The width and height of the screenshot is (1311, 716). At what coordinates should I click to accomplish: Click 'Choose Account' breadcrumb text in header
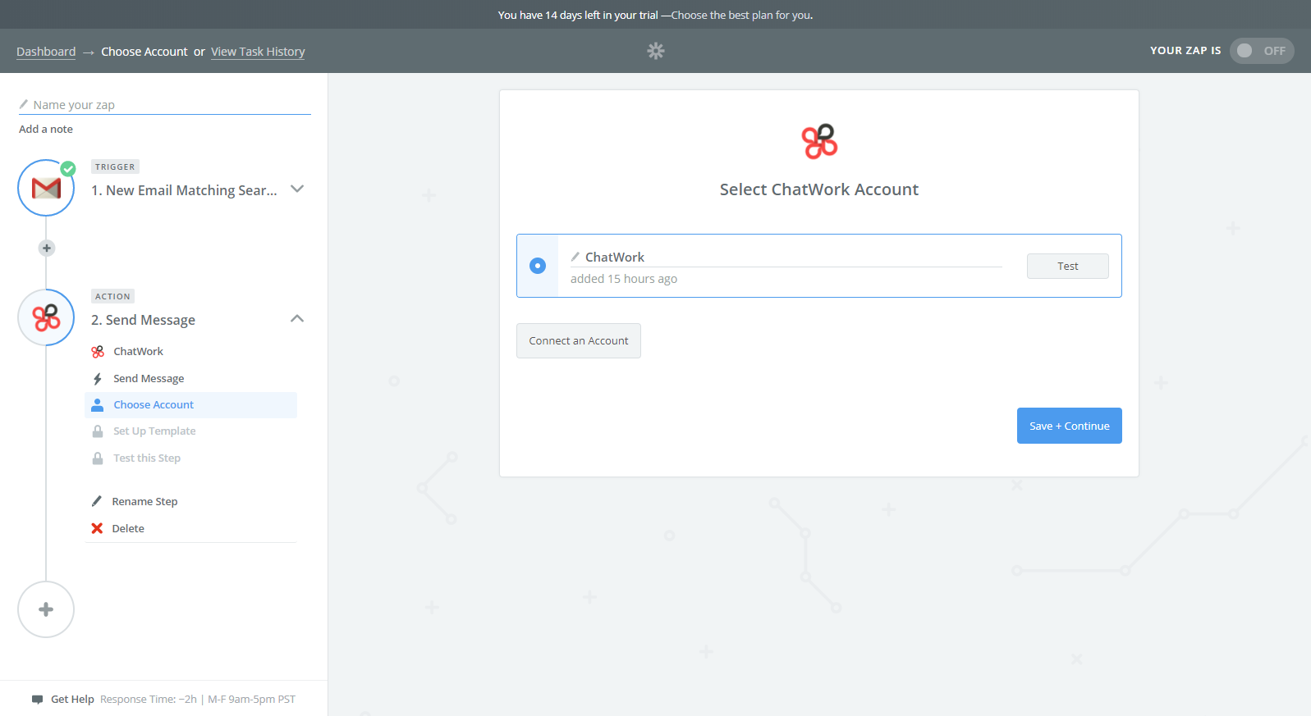click(x=144, y=52)
